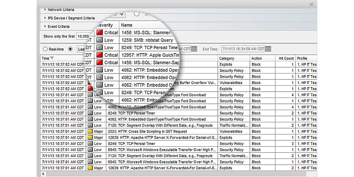The width and height of the screenshot is (354, 177).
Task: Click yellow Major icon for 2023 Cross Site Scripting
Action: (x=90, y=132)
